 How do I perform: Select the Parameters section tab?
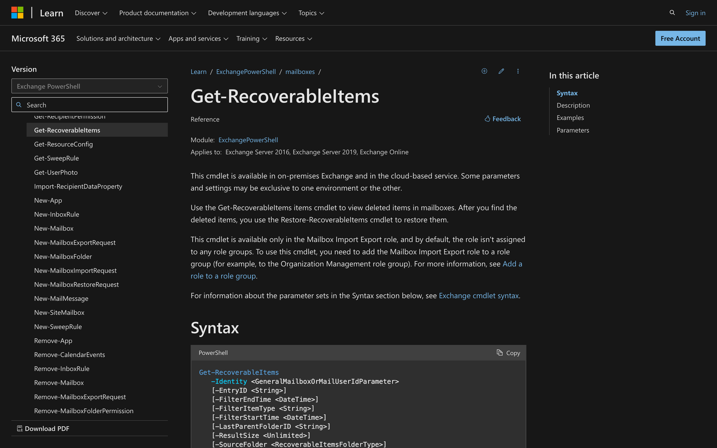point(573,129)
